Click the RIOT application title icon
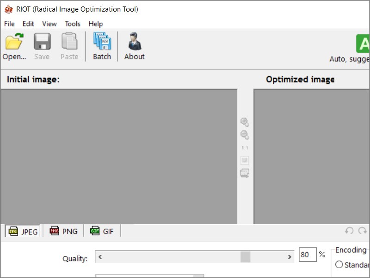This screenshot has height=278, width=370. pyautogui.click(x=9, y=9)
